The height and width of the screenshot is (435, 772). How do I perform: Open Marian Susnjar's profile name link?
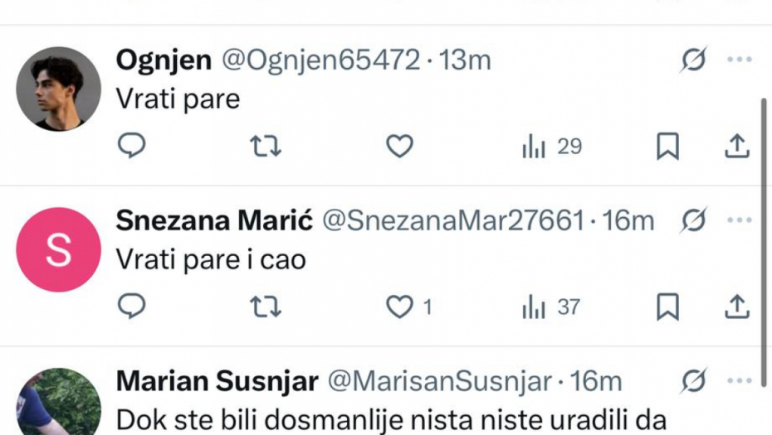[x=217, y=381]
